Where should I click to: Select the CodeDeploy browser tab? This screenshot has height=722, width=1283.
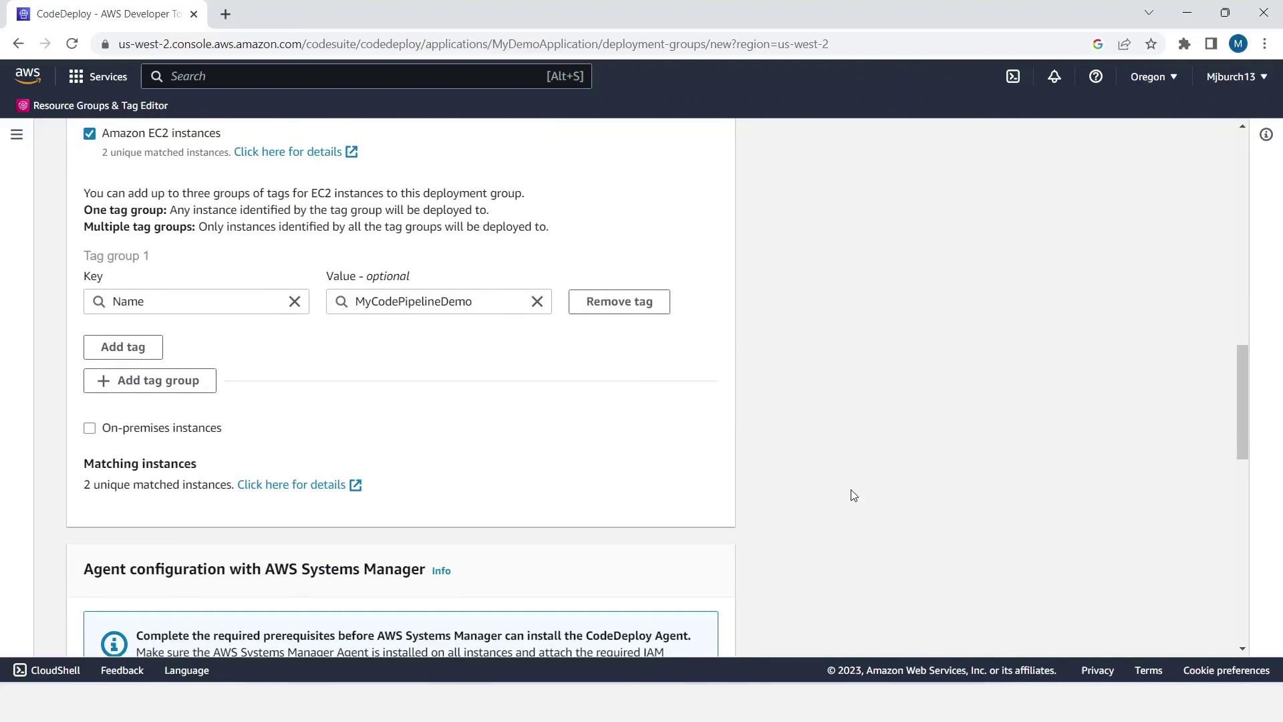107,14
